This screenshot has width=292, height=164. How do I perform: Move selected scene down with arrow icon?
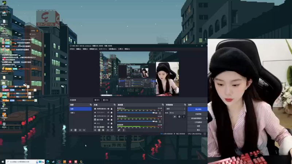84,130
